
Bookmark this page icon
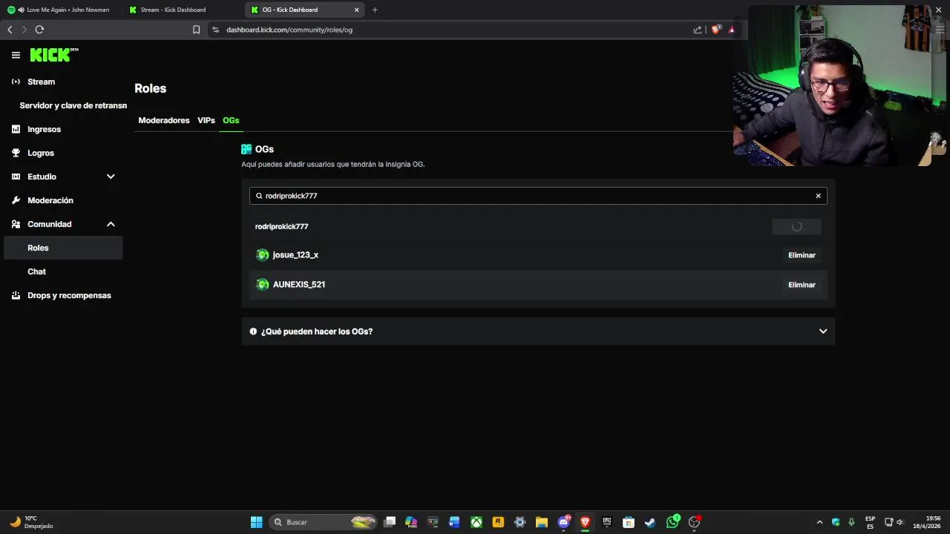[196, 30]
